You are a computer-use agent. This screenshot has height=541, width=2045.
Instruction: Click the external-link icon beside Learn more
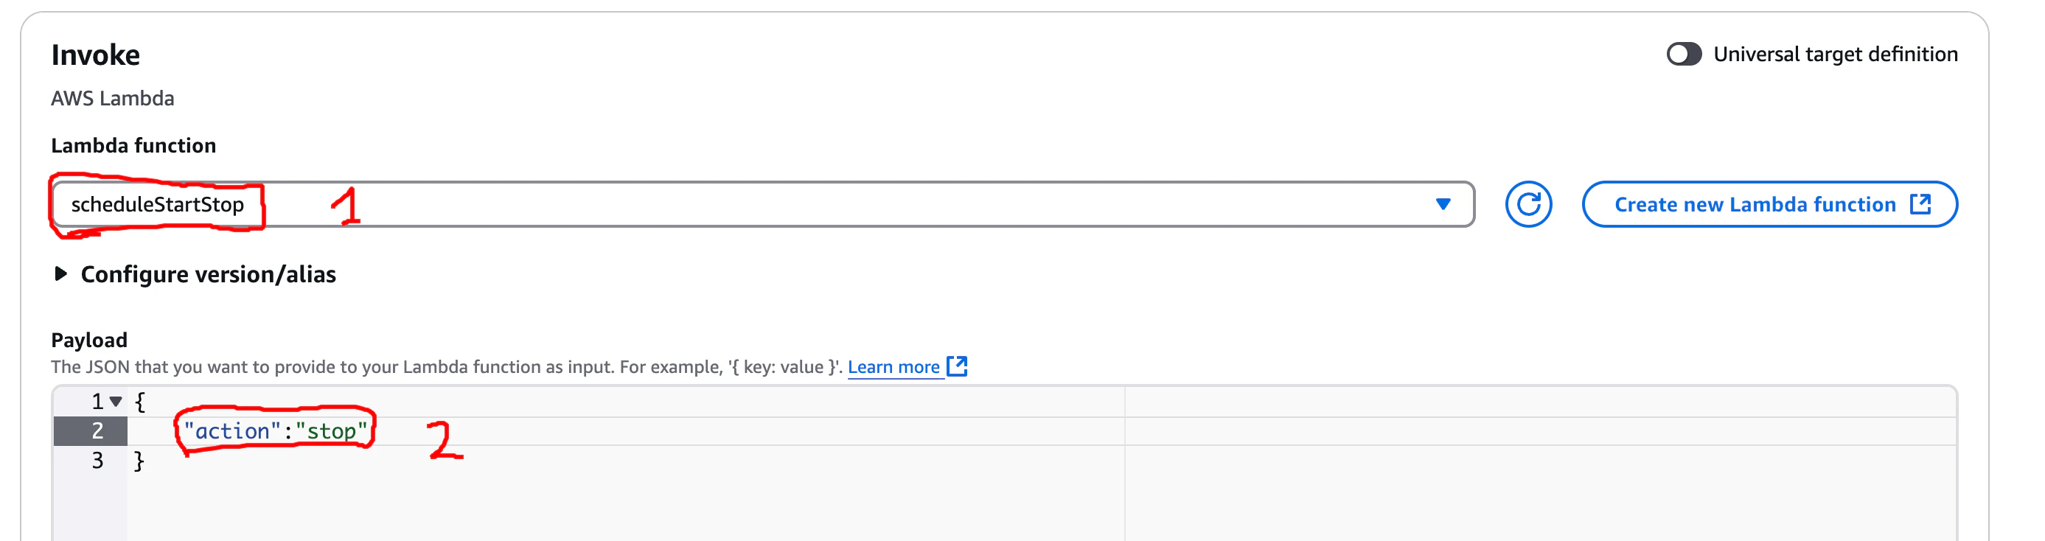tap(957, 366)
